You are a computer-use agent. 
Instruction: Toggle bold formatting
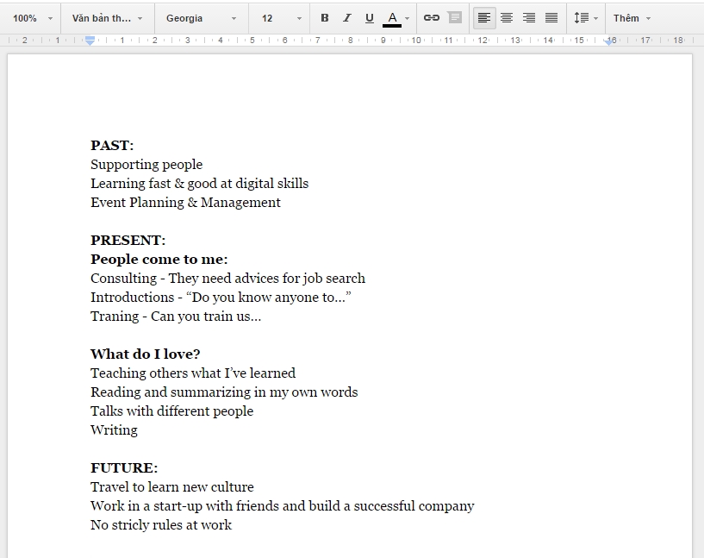(x=325, y=18)
